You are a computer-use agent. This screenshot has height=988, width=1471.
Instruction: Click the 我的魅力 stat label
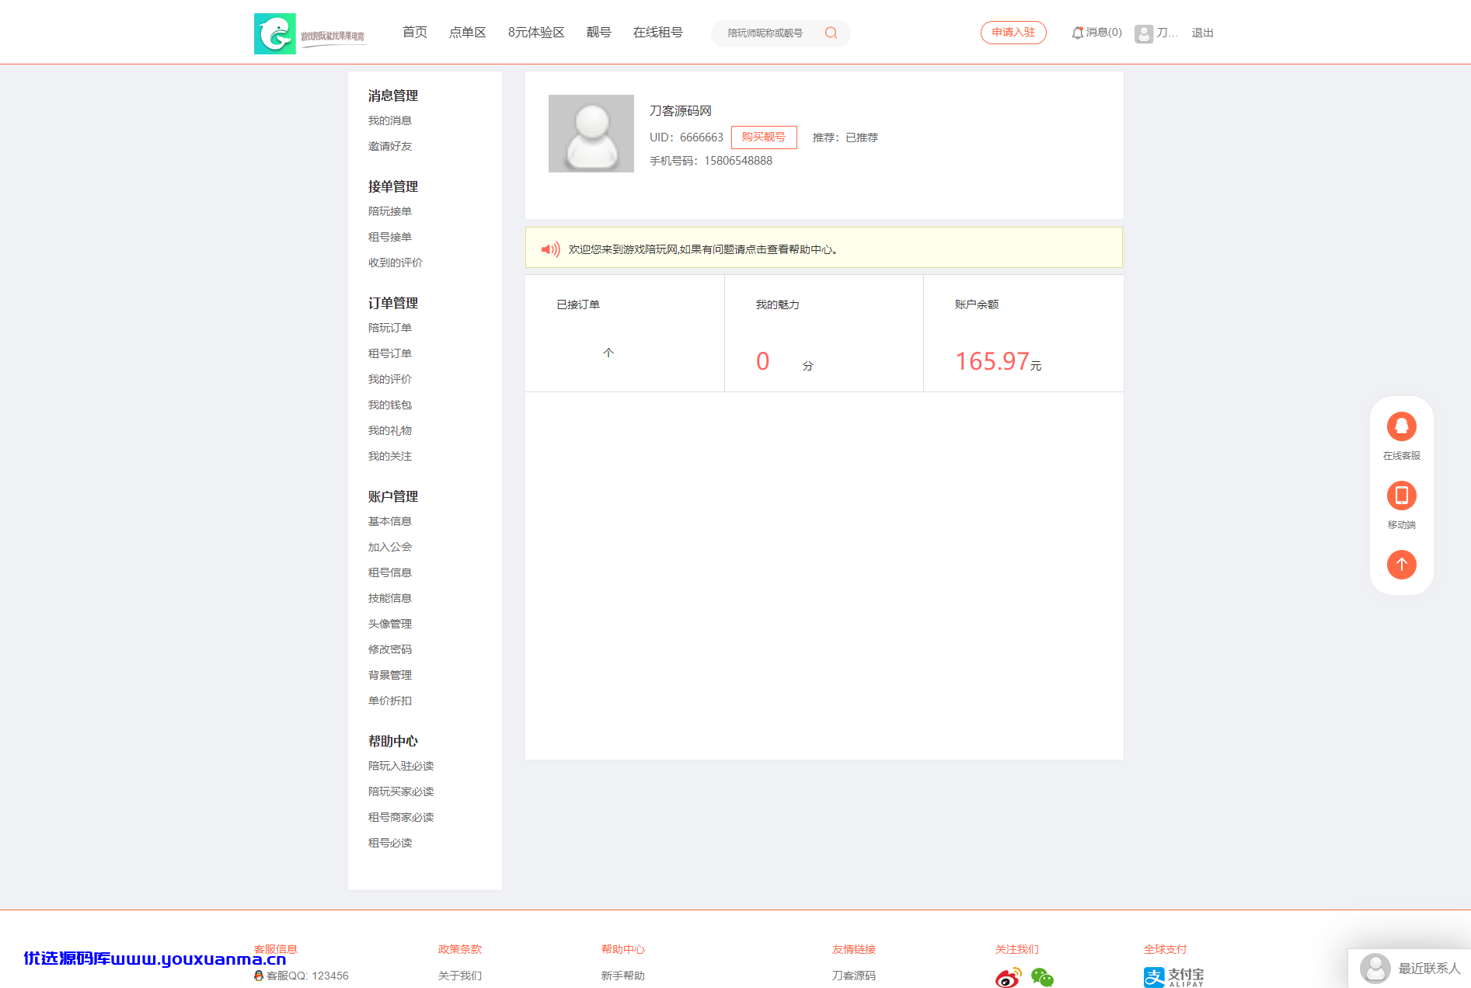click(778, 304)
